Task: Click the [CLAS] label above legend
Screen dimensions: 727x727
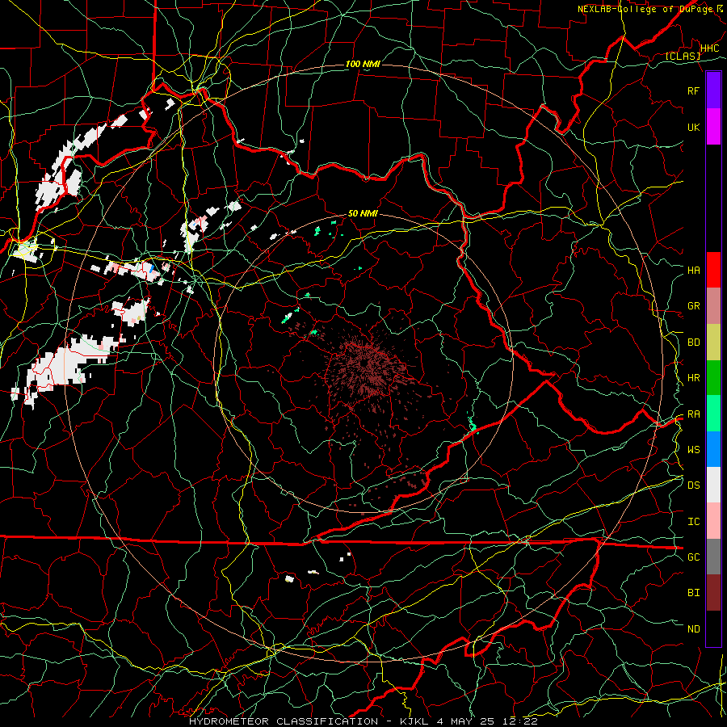Action: [x=683, y=56]
